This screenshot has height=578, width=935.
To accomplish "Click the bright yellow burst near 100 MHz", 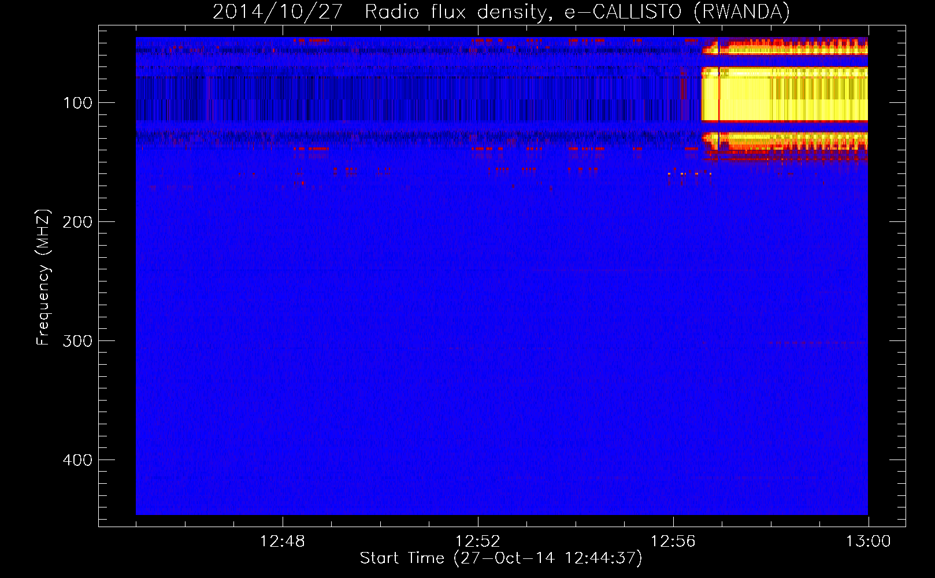I will [784, 94].
